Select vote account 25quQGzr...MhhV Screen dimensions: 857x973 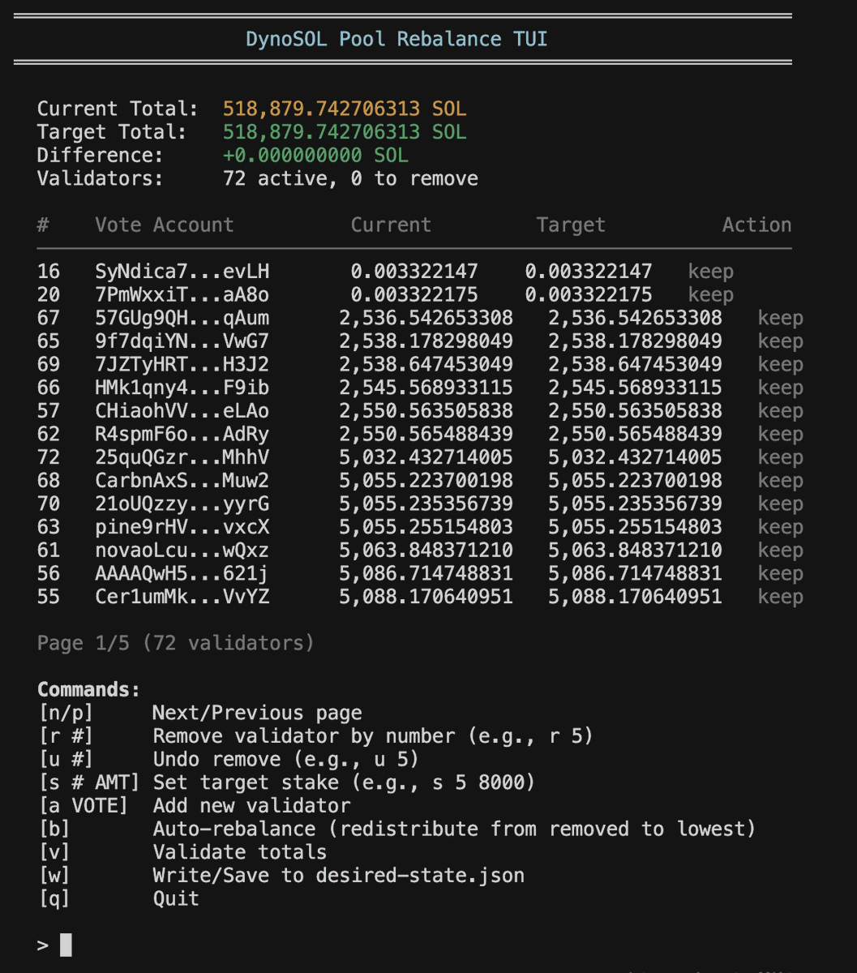pyautogui.click(x=182, y=458)
